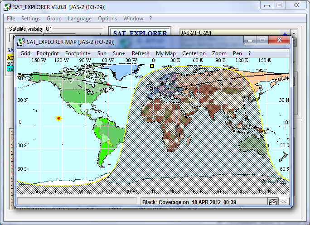
Task: Click the SAT_EXPLORER MAP title bar icon
Action: (x=21, y=42)
